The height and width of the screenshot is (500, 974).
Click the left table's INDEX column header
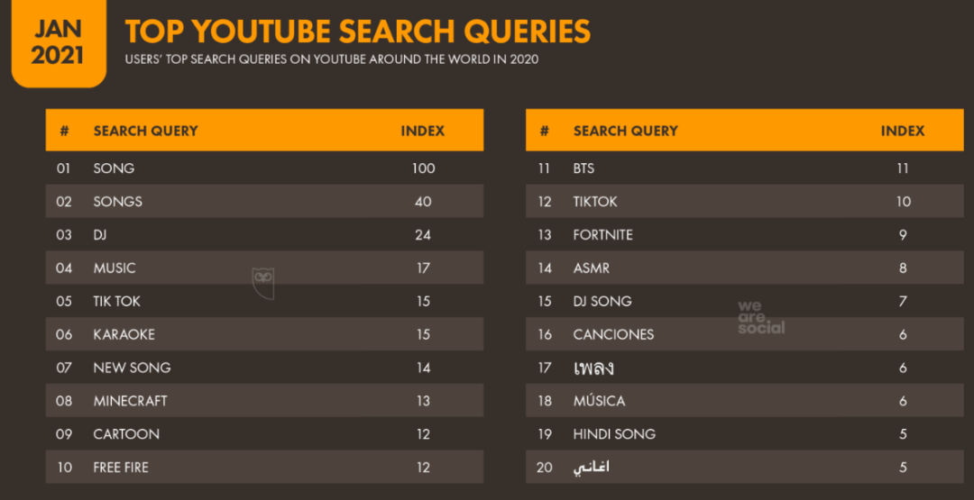pos(422,131)
